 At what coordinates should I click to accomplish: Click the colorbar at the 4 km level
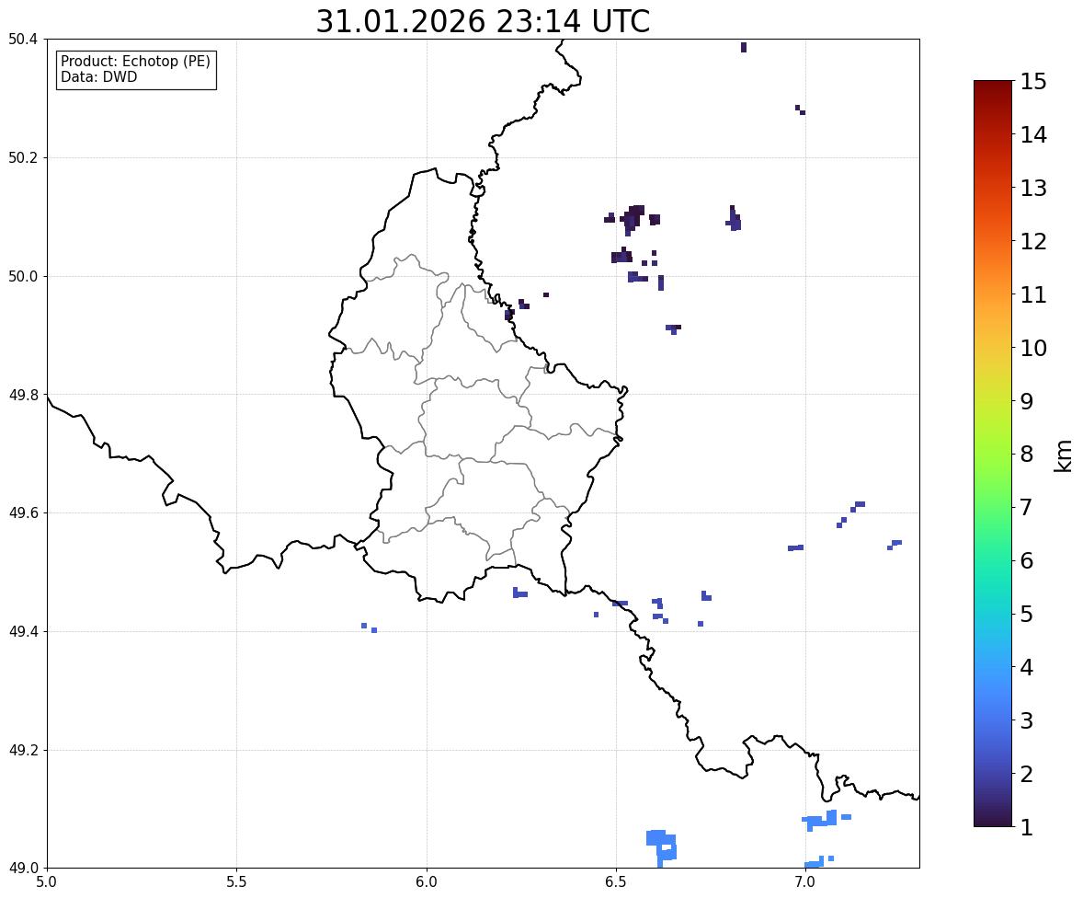coord(993,667)
